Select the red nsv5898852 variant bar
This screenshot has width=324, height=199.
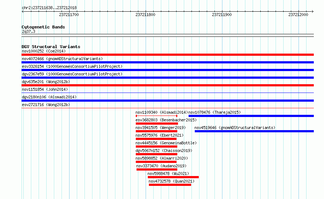click(156, 162)
